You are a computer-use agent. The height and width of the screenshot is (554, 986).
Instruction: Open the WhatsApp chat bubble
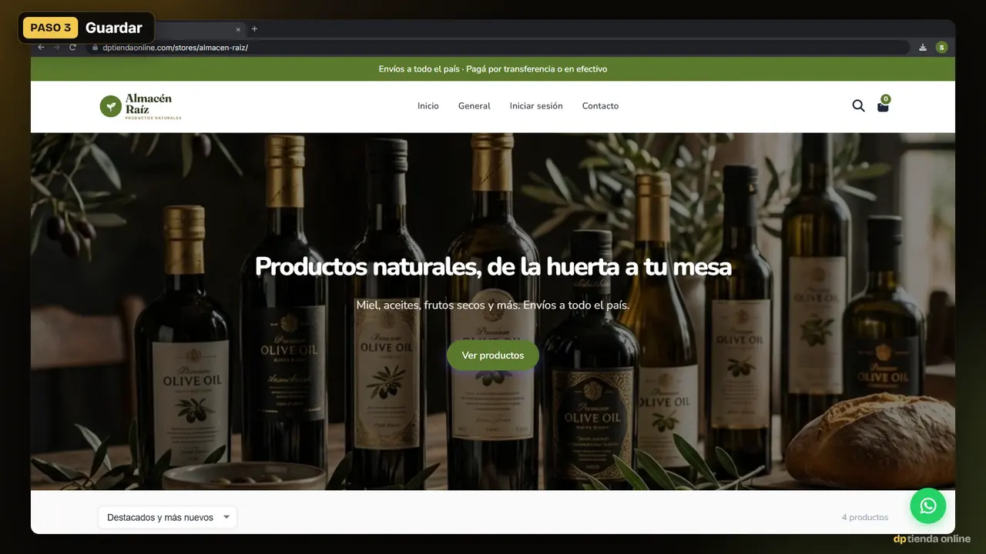click(928, 506)
